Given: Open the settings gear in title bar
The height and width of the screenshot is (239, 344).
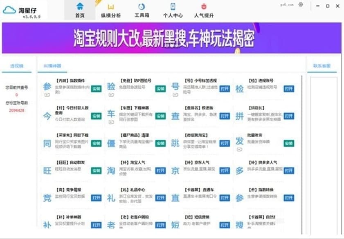Looking at the screenshot, I should pos(301,4).
